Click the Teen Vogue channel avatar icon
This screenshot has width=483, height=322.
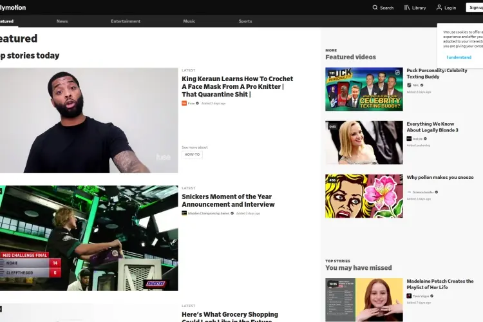coord(409,296)
